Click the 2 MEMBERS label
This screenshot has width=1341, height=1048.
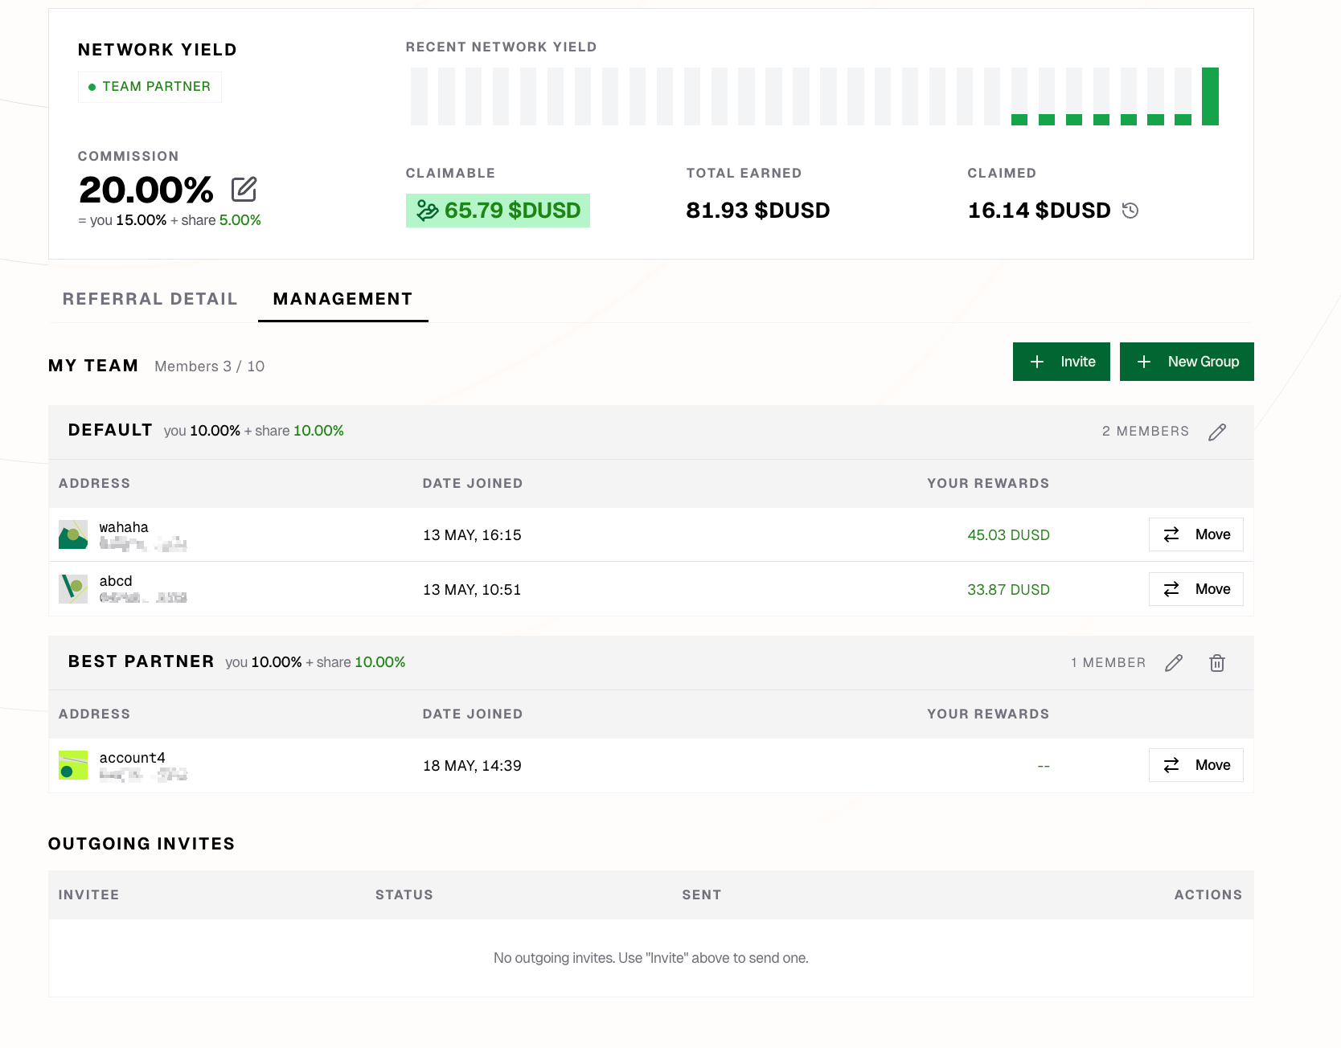click(1146, 432)
